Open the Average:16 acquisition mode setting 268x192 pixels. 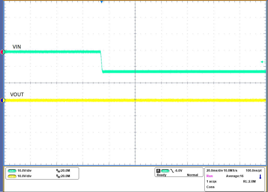coord(234,176)
